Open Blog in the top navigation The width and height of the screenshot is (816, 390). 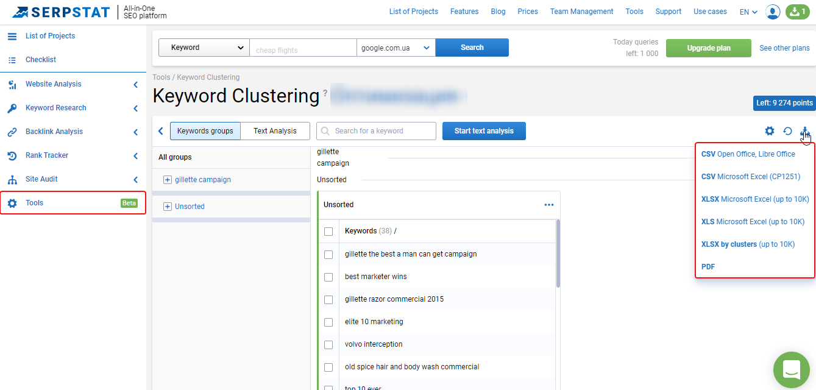click(498, 12)
